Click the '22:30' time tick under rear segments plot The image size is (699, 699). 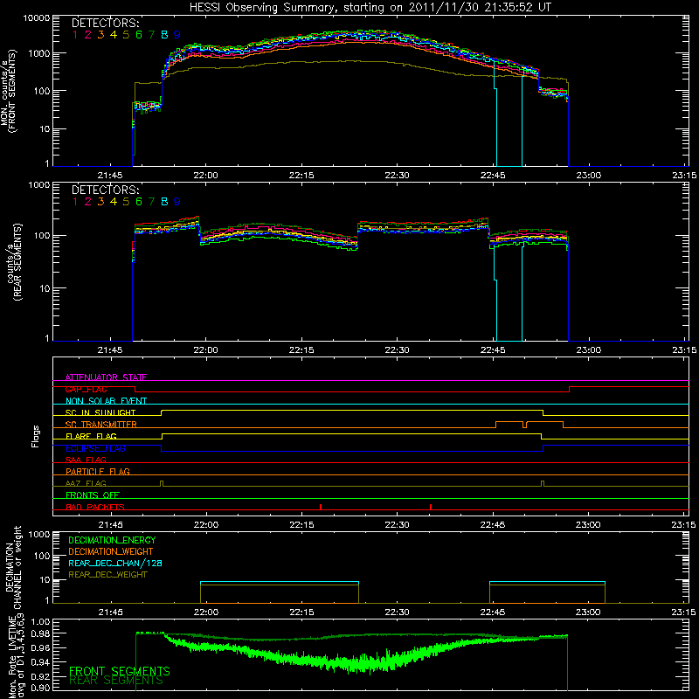pyautogui.click(x=398, y=350)
